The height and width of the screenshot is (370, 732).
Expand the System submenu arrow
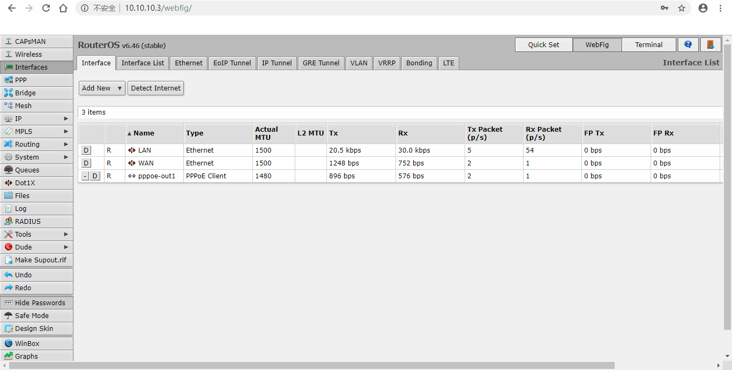(x=66, y=157)
